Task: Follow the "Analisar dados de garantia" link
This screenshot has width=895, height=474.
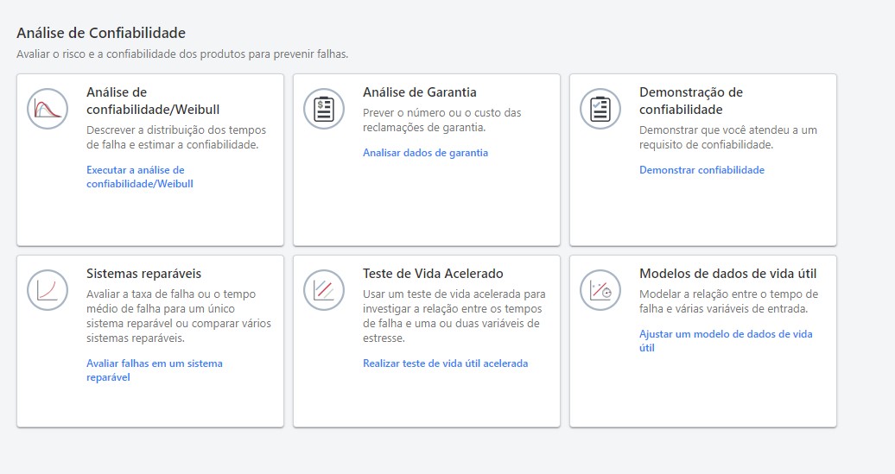Action: (425, 153)
